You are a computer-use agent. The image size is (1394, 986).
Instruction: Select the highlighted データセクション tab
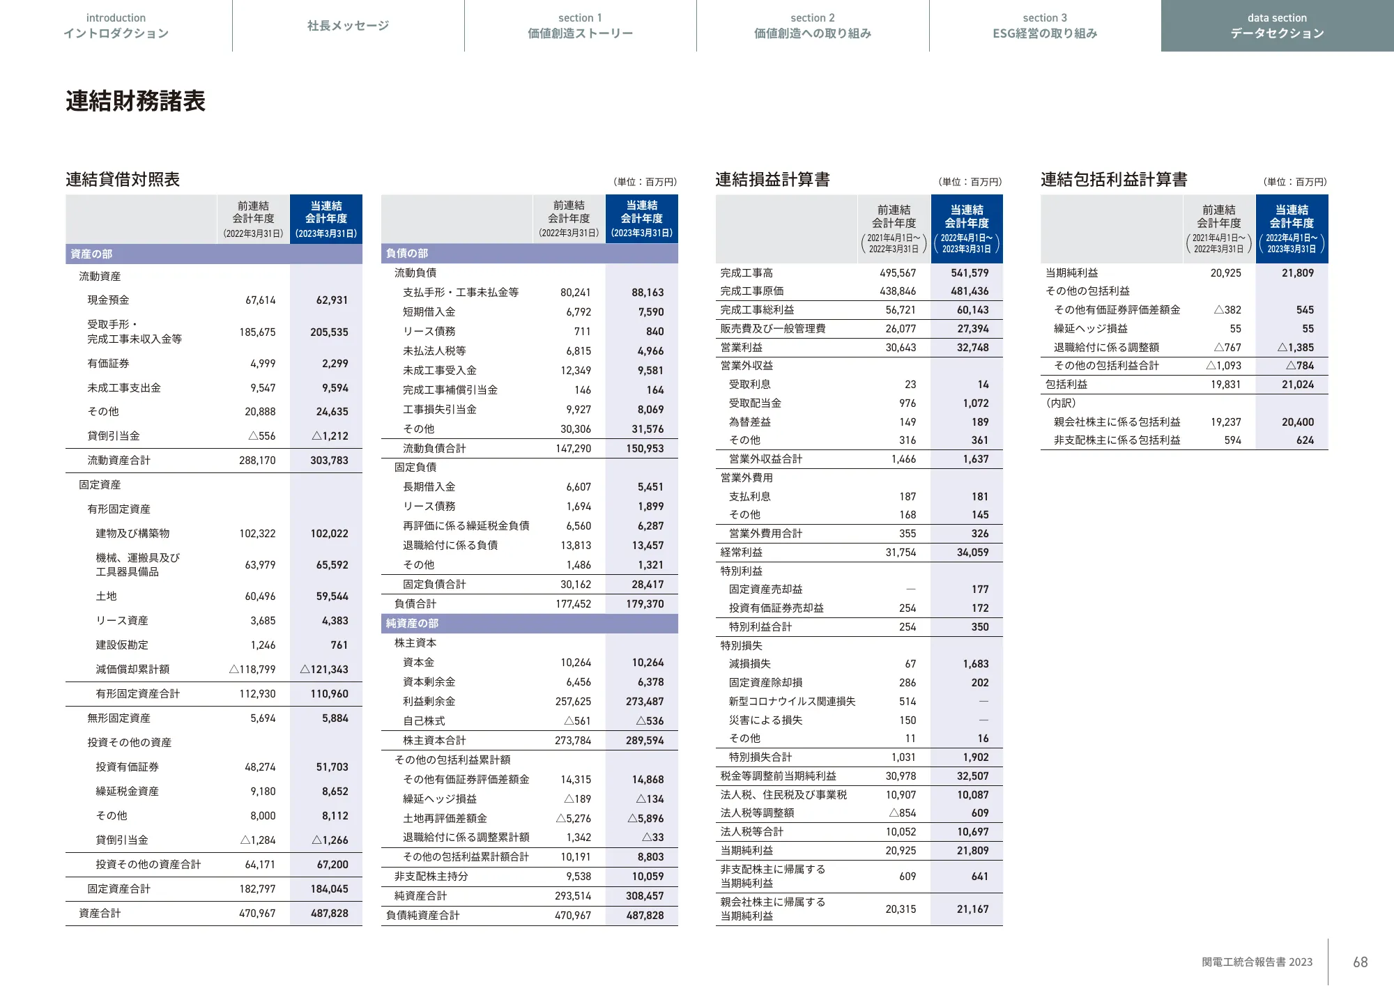tap(1278, 25)
